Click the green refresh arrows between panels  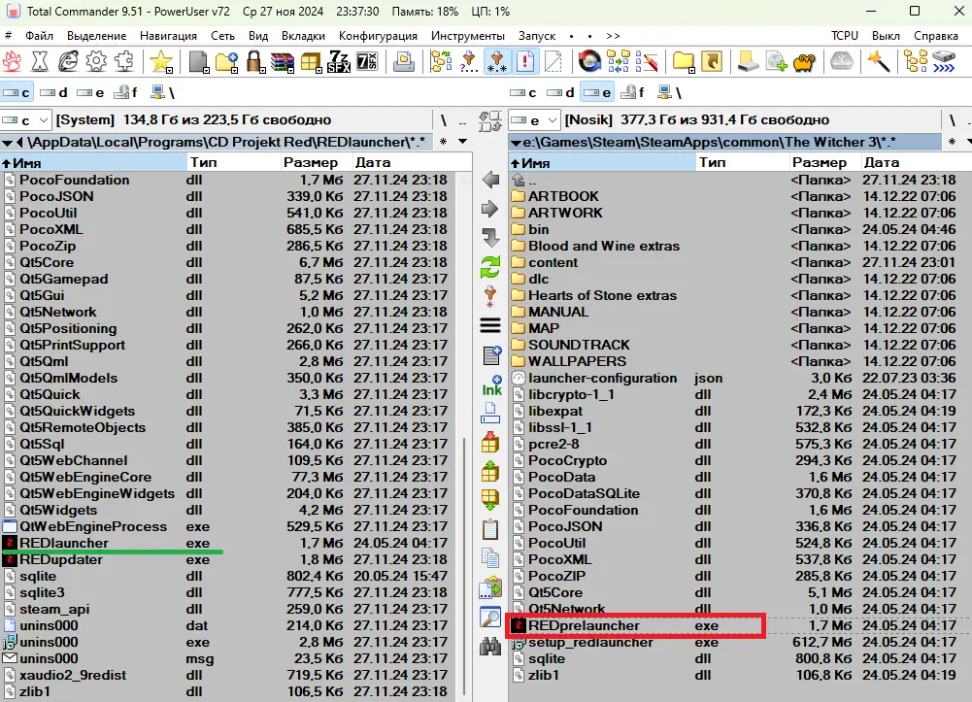tap(490, 268)
